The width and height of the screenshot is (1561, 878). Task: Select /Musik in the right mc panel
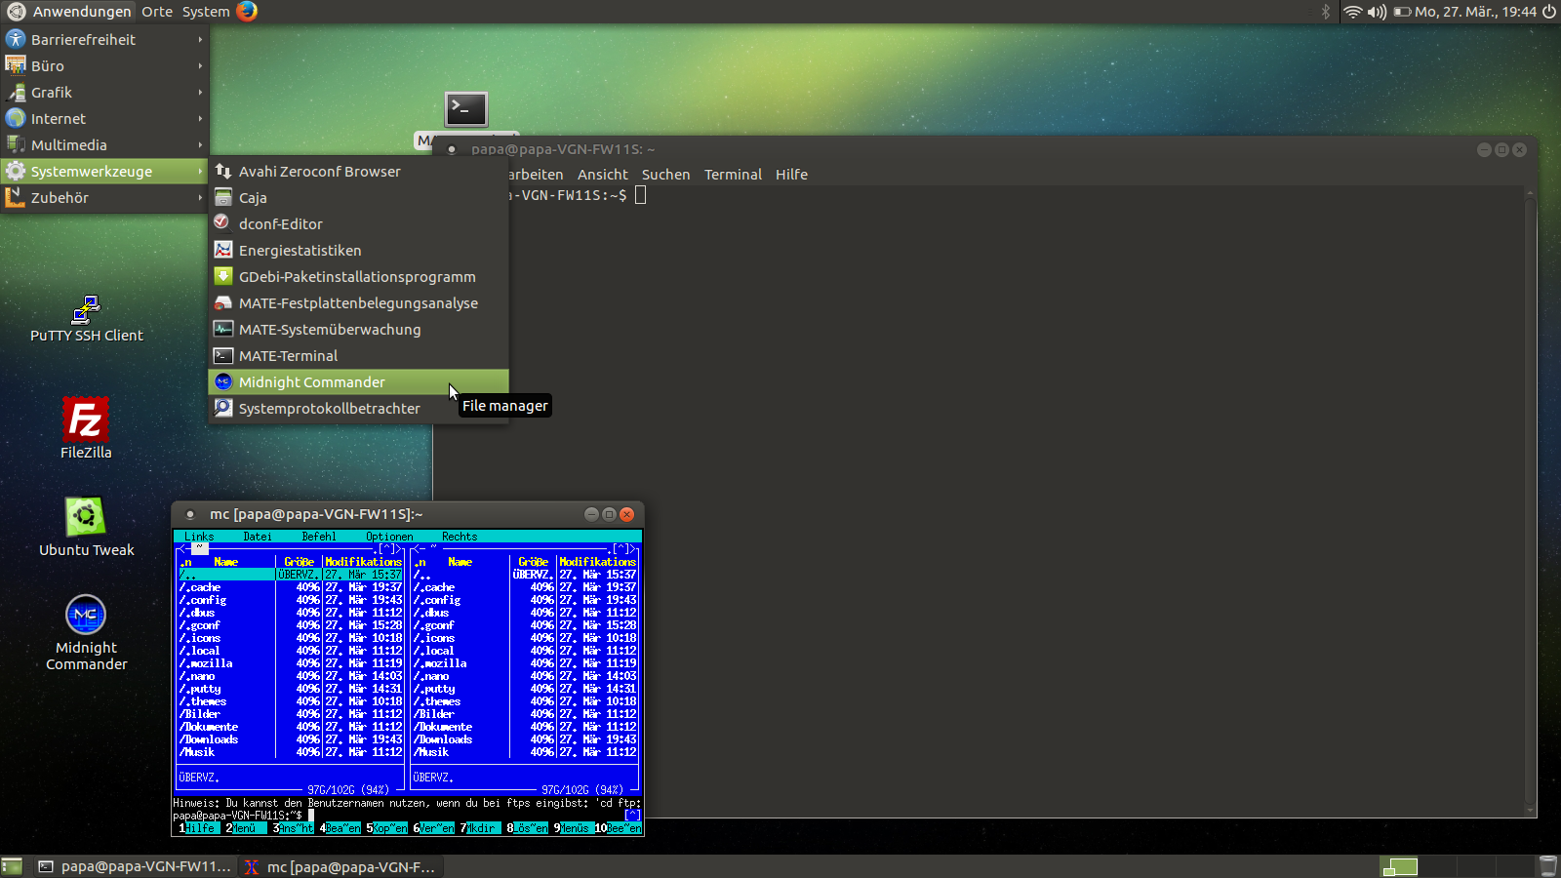(525, 752)
